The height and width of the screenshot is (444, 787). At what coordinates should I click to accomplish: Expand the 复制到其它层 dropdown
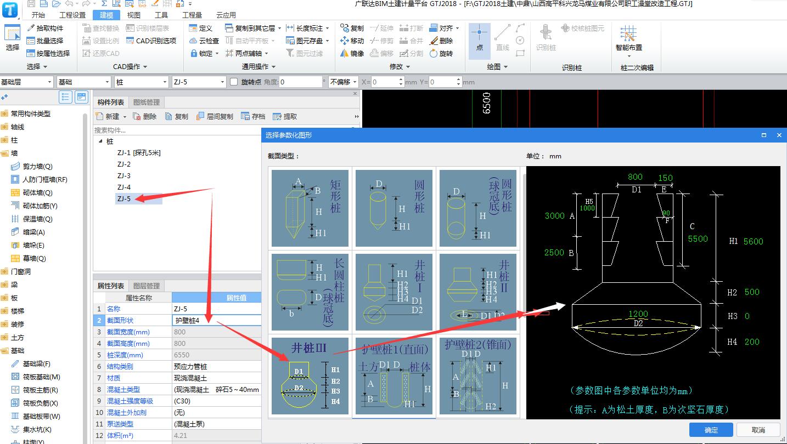point(279,28)
